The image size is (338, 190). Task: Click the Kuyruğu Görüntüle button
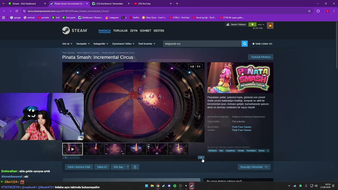click(254, 167)
